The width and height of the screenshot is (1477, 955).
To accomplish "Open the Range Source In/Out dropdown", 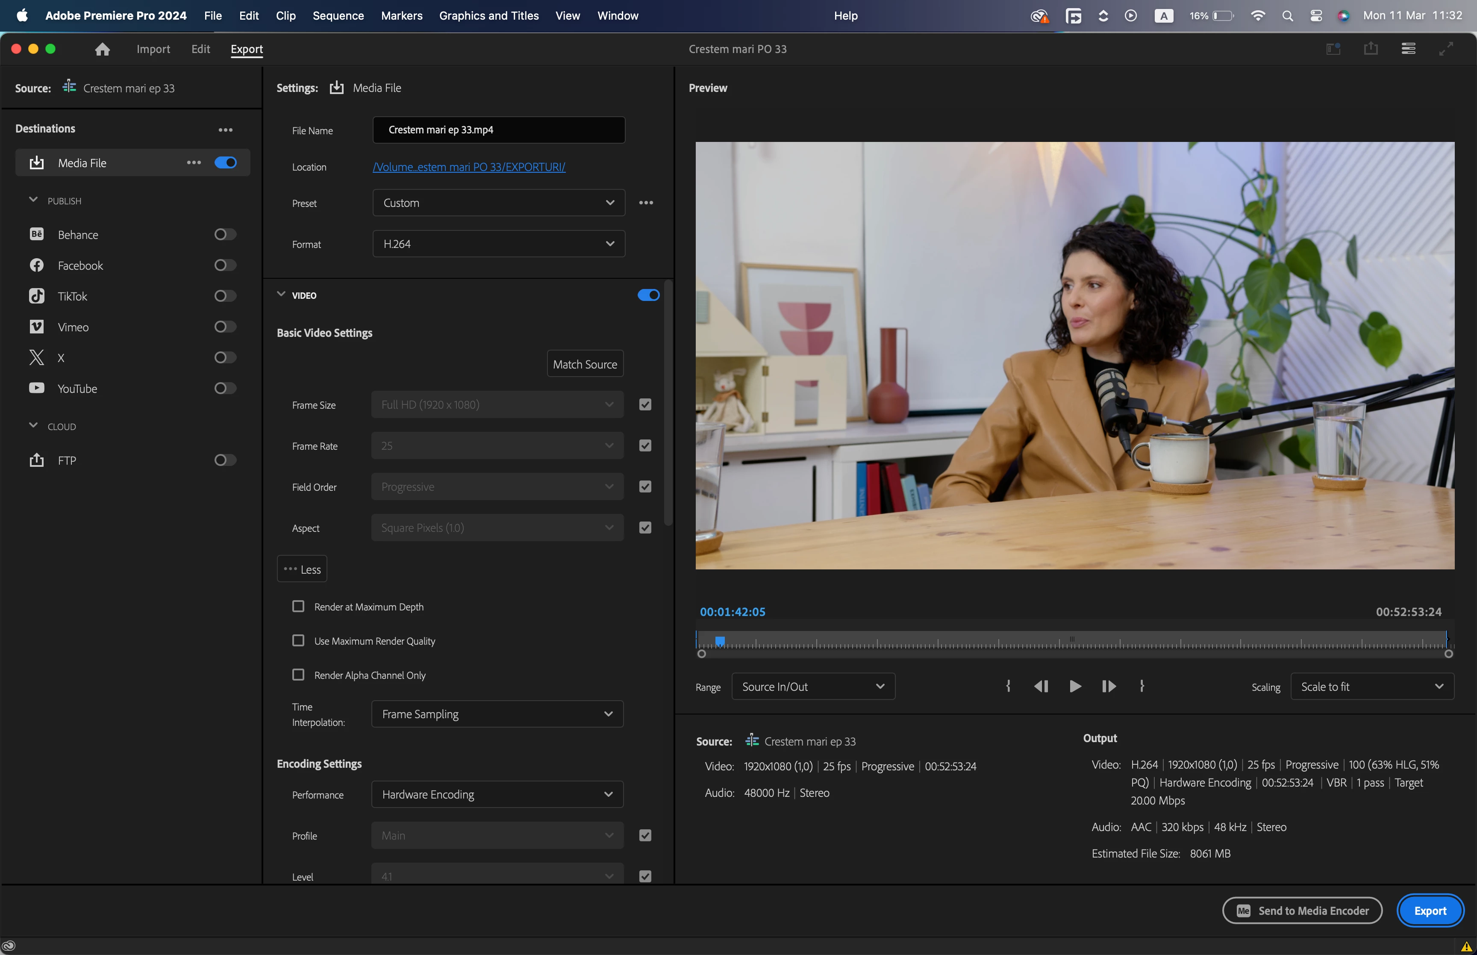I will click(x=812, y=687).
